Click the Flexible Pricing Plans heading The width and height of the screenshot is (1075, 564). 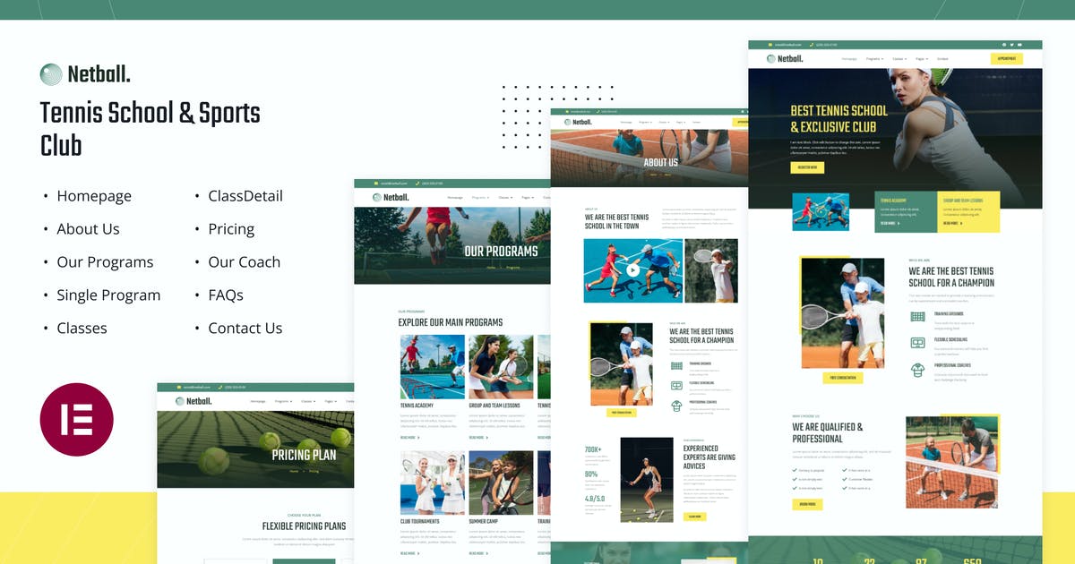click(304, 526)
